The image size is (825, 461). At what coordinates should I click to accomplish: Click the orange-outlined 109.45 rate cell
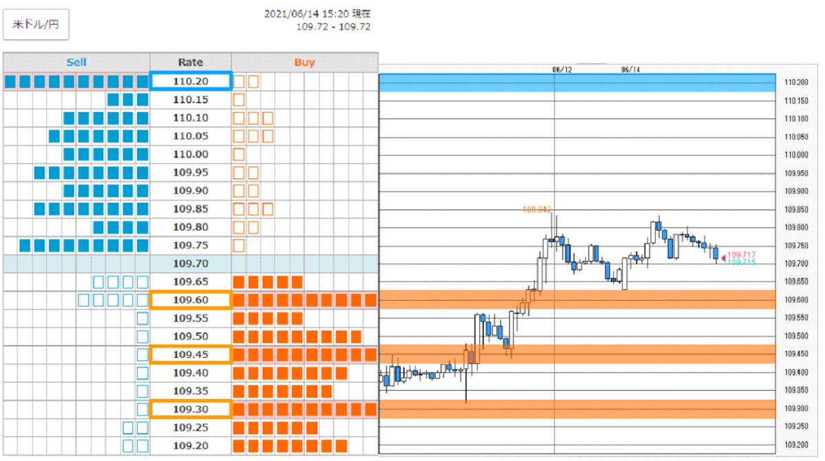tap(190, 355)
